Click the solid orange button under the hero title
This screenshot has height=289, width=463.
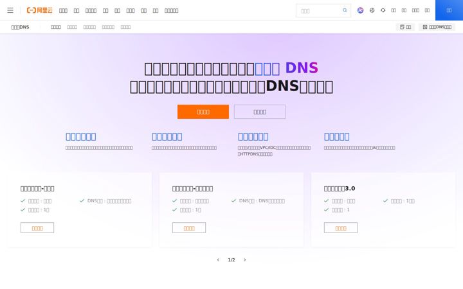(203, 112)
